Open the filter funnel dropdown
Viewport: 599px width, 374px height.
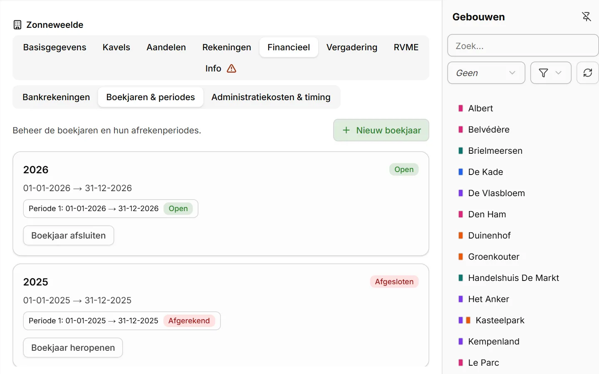551,73
